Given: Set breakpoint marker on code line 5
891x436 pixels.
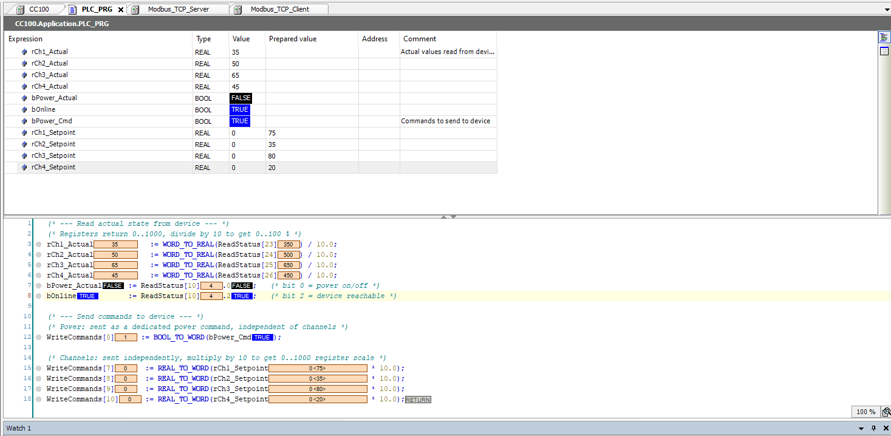Looking at the screenshot, I should click(x=39, y=265).
